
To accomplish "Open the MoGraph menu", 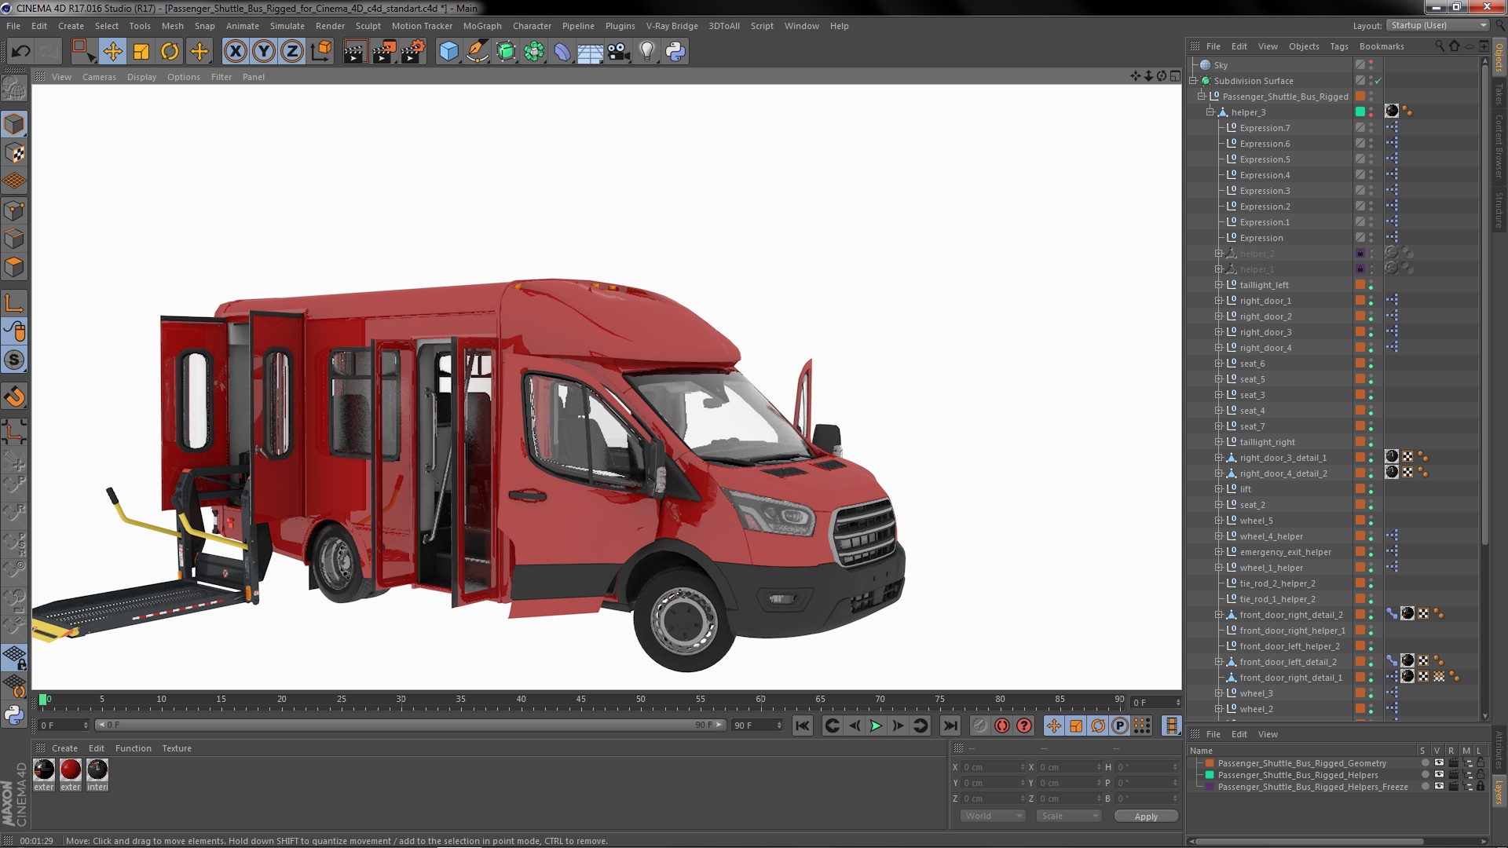I will [481, 26].
